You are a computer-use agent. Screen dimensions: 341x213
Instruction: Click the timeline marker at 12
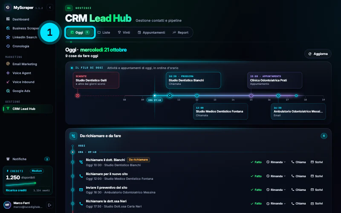coord(197,95)
